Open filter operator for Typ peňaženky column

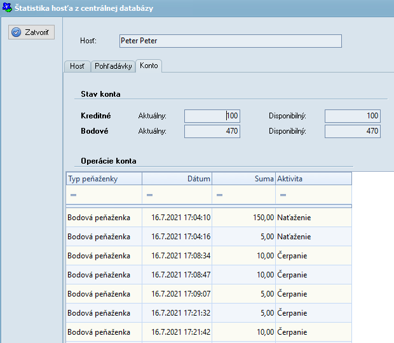[x=73, y=195]
